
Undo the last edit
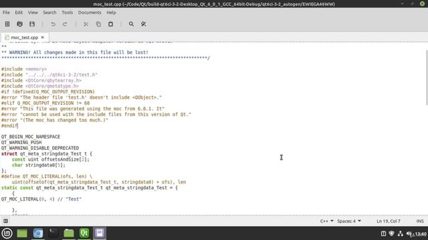point(53,24)
